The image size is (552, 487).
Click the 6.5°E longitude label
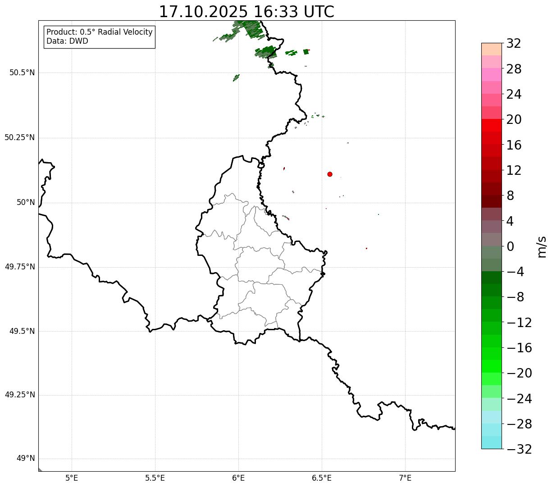(322, 478)
